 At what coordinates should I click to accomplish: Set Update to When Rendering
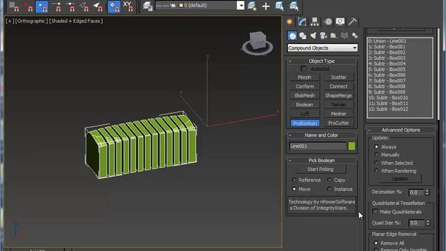click(376, 171)
